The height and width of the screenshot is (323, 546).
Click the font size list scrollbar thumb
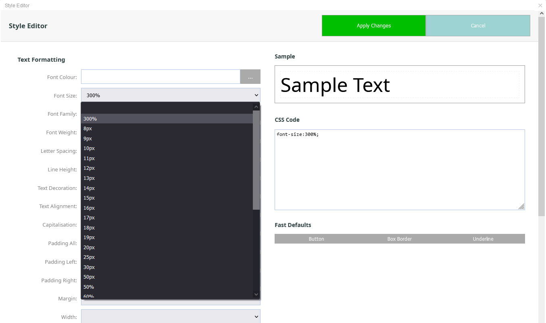[256, 159]
